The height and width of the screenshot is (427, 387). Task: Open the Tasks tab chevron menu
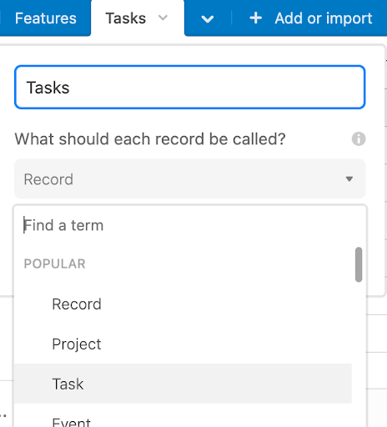point(163,18)
